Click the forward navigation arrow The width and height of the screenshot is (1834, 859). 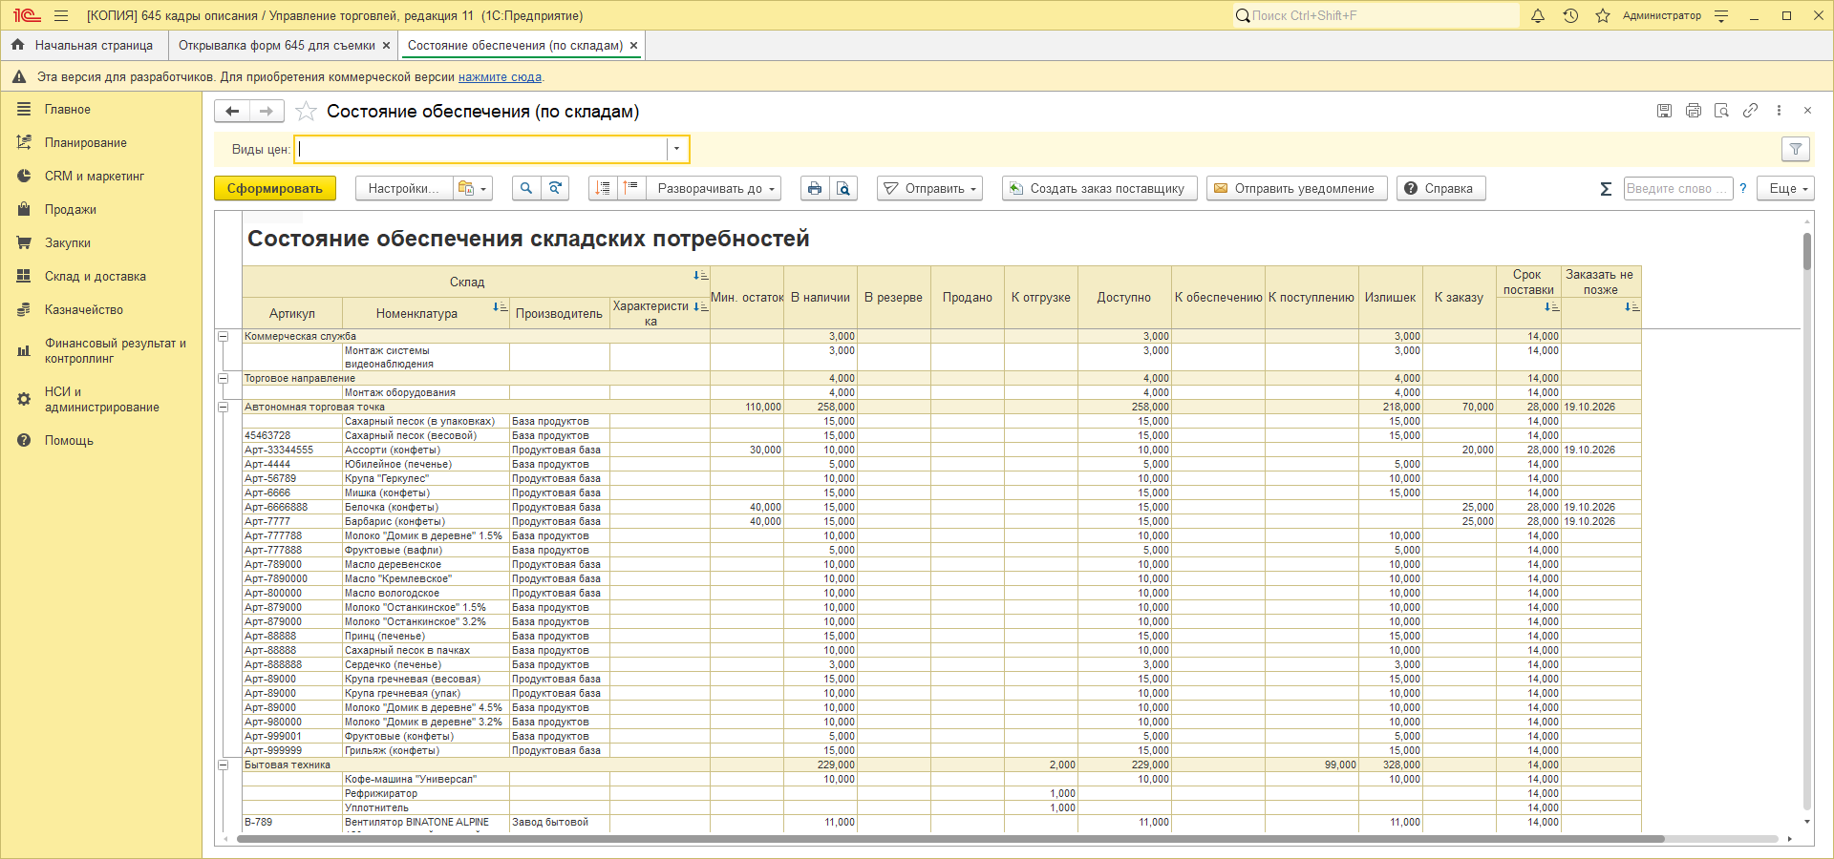(267, 112)
